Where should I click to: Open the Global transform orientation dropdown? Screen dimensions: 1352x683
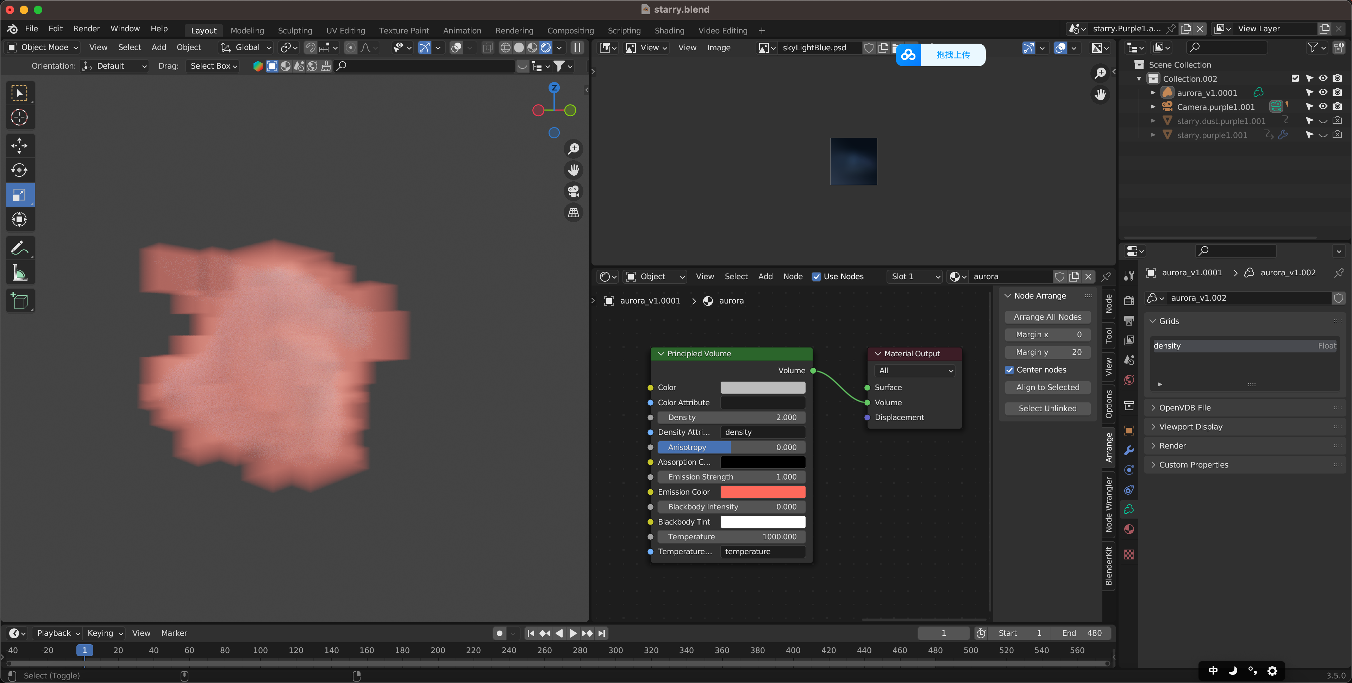[x=247, y=47]
